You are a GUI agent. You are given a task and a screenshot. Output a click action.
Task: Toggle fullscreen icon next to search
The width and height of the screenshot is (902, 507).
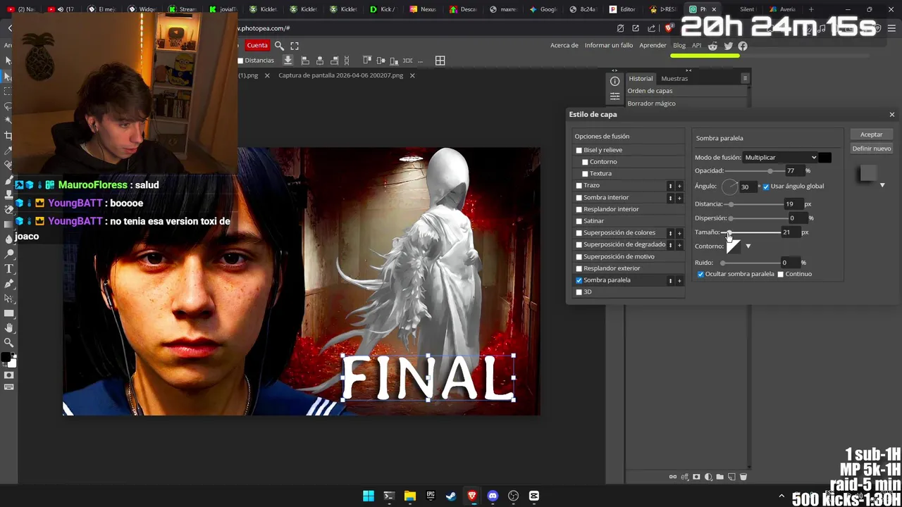click(295, 46)
